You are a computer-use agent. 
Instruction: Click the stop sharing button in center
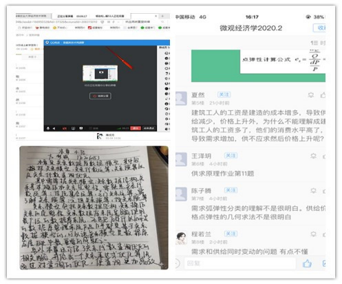point(100,96)
